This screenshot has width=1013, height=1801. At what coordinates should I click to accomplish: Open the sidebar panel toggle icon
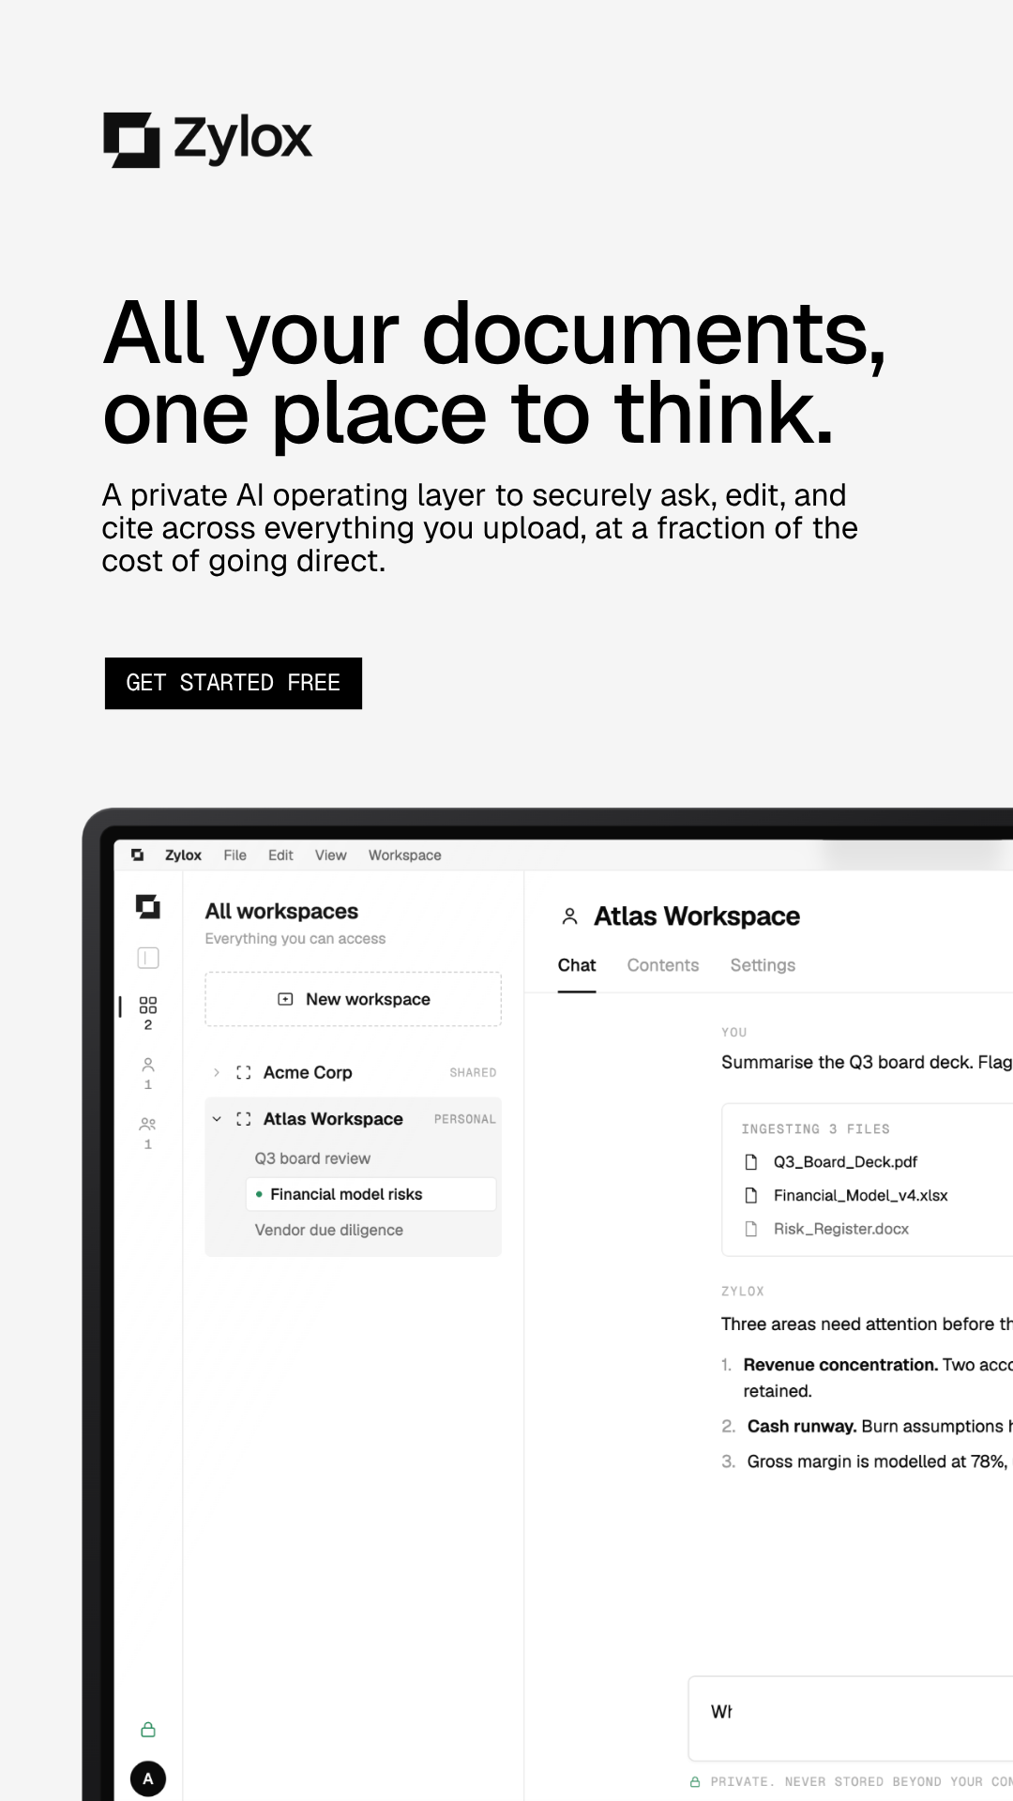(148, 958)
